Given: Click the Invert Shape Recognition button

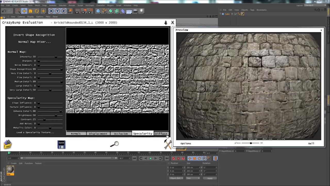Looking at the screenshot, I should tap(34, 35).
